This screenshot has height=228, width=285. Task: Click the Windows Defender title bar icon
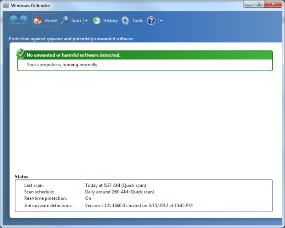tap(6, 5)
